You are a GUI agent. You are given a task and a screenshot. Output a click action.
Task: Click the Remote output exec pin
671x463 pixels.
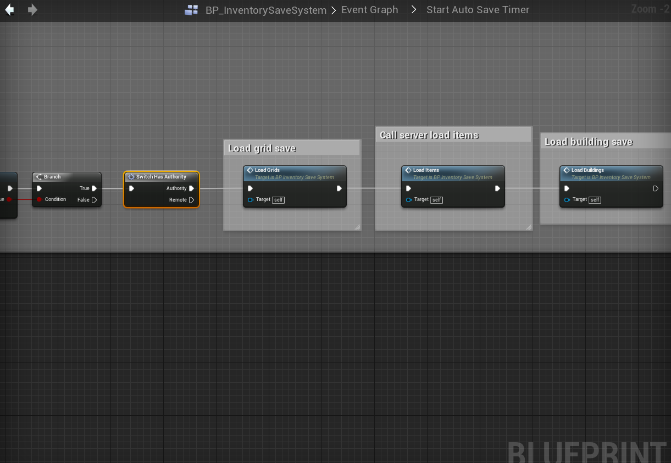(x=191, y=200)
